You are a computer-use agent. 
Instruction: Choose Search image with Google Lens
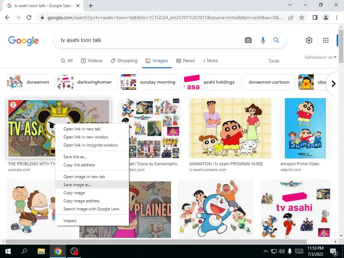tap(92, 209)
